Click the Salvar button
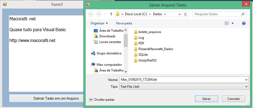Viewport: 253px width, 108px height. coord(207,99)
